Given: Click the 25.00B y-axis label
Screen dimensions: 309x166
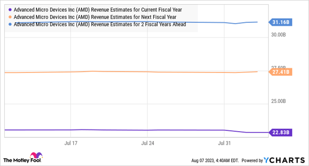Looking at the screenshot, I should pyautogui.click(x=278, y=101).
